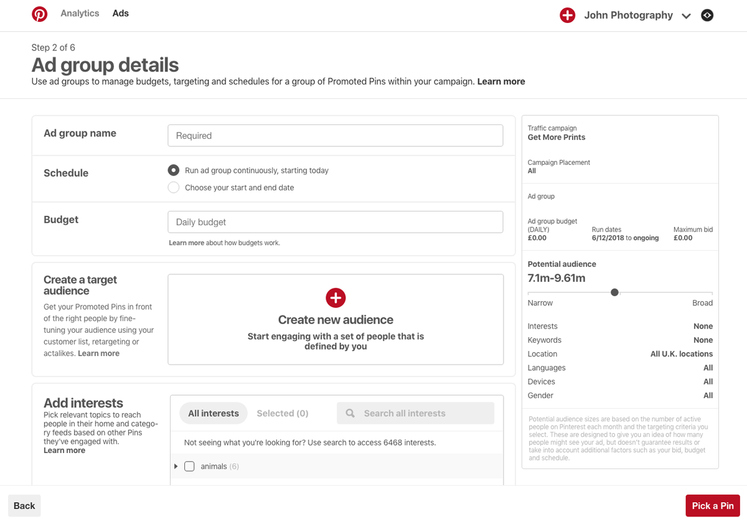
Task: Expand the animals interest category
Action: [176, 466]
